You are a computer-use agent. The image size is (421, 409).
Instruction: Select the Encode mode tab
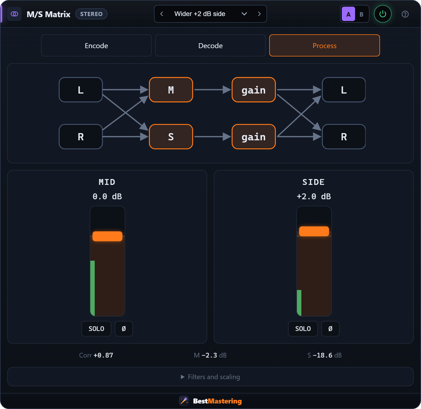(96, 45)
